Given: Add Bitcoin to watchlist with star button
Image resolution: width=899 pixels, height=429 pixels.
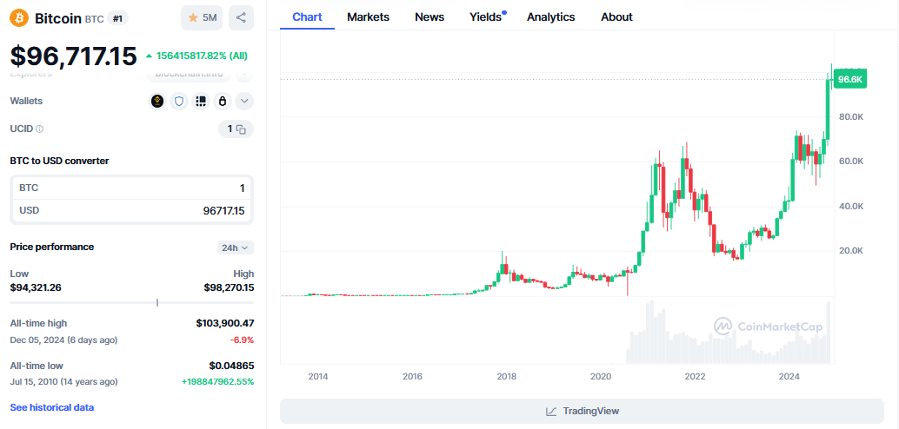Looking at the screenshot, I should pyautogui.click(x=202, y=17).
